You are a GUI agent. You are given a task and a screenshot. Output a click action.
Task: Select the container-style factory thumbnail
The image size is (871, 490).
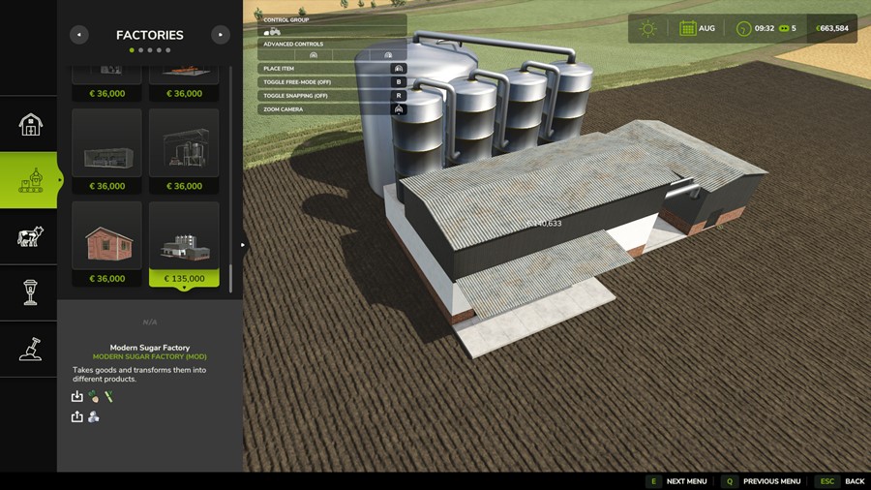point(106,142)
